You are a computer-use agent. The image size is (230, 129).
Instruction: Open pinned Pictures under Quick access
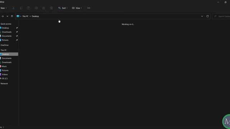pos(5,40)
